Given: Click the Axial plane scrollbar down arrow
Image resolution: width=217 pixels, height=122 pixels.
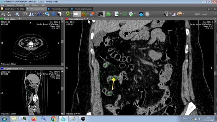Looking at the screenshot, I should tap(62, 64).
